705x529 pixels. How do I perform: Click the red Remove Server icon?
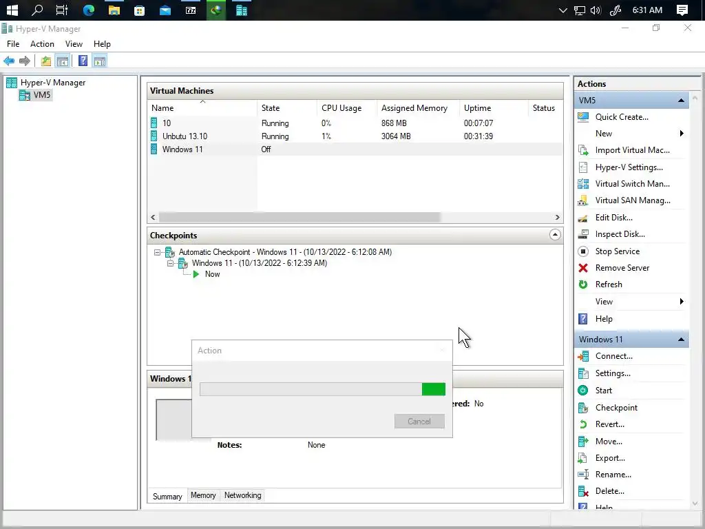tap(583, 268)
